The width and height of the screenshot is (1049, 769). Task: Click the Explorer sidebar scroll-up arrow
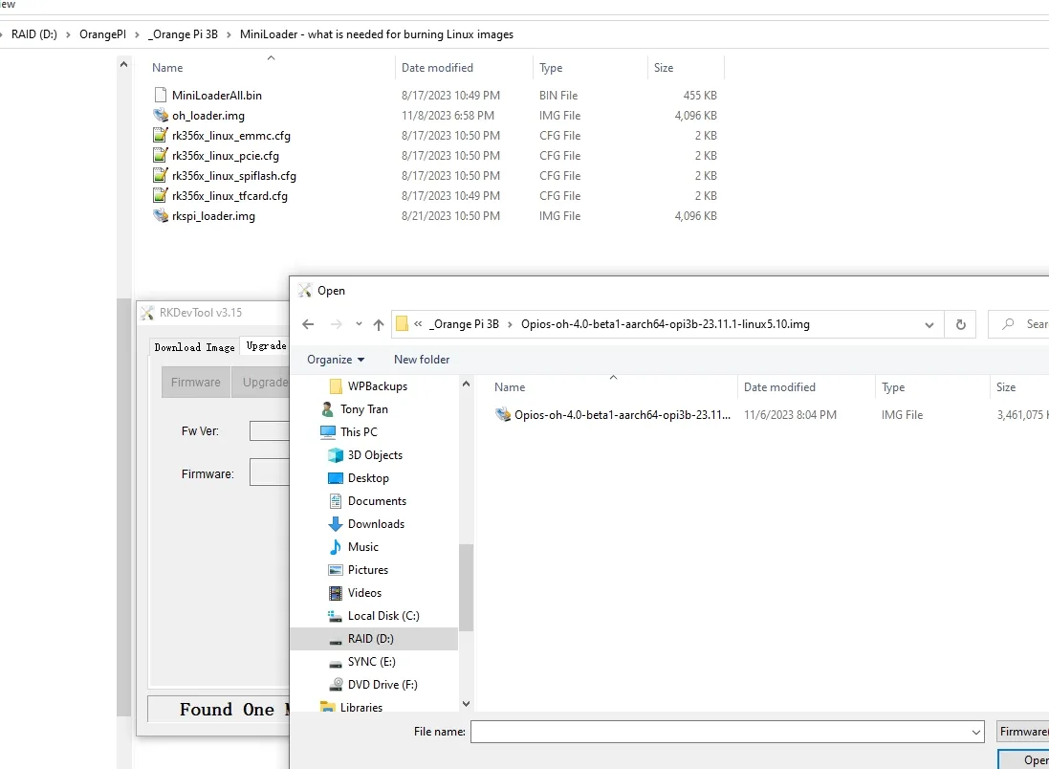[x=123, y=64]
